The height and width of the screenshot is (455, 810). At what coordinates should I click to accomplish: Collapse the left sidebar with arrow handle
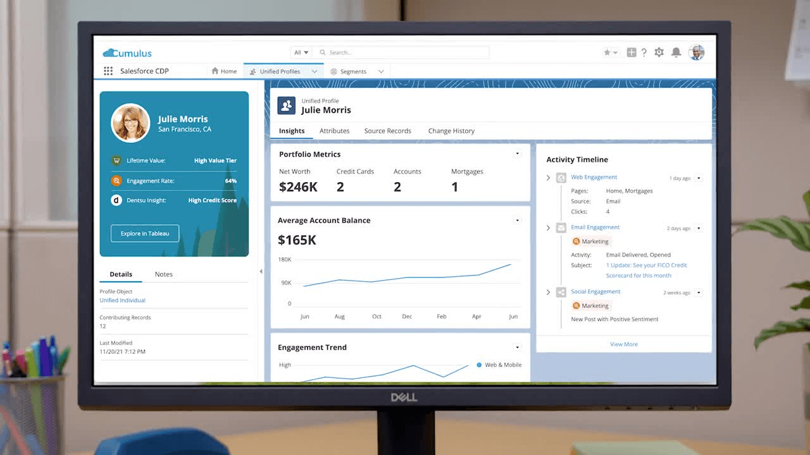tap(261, 271)
